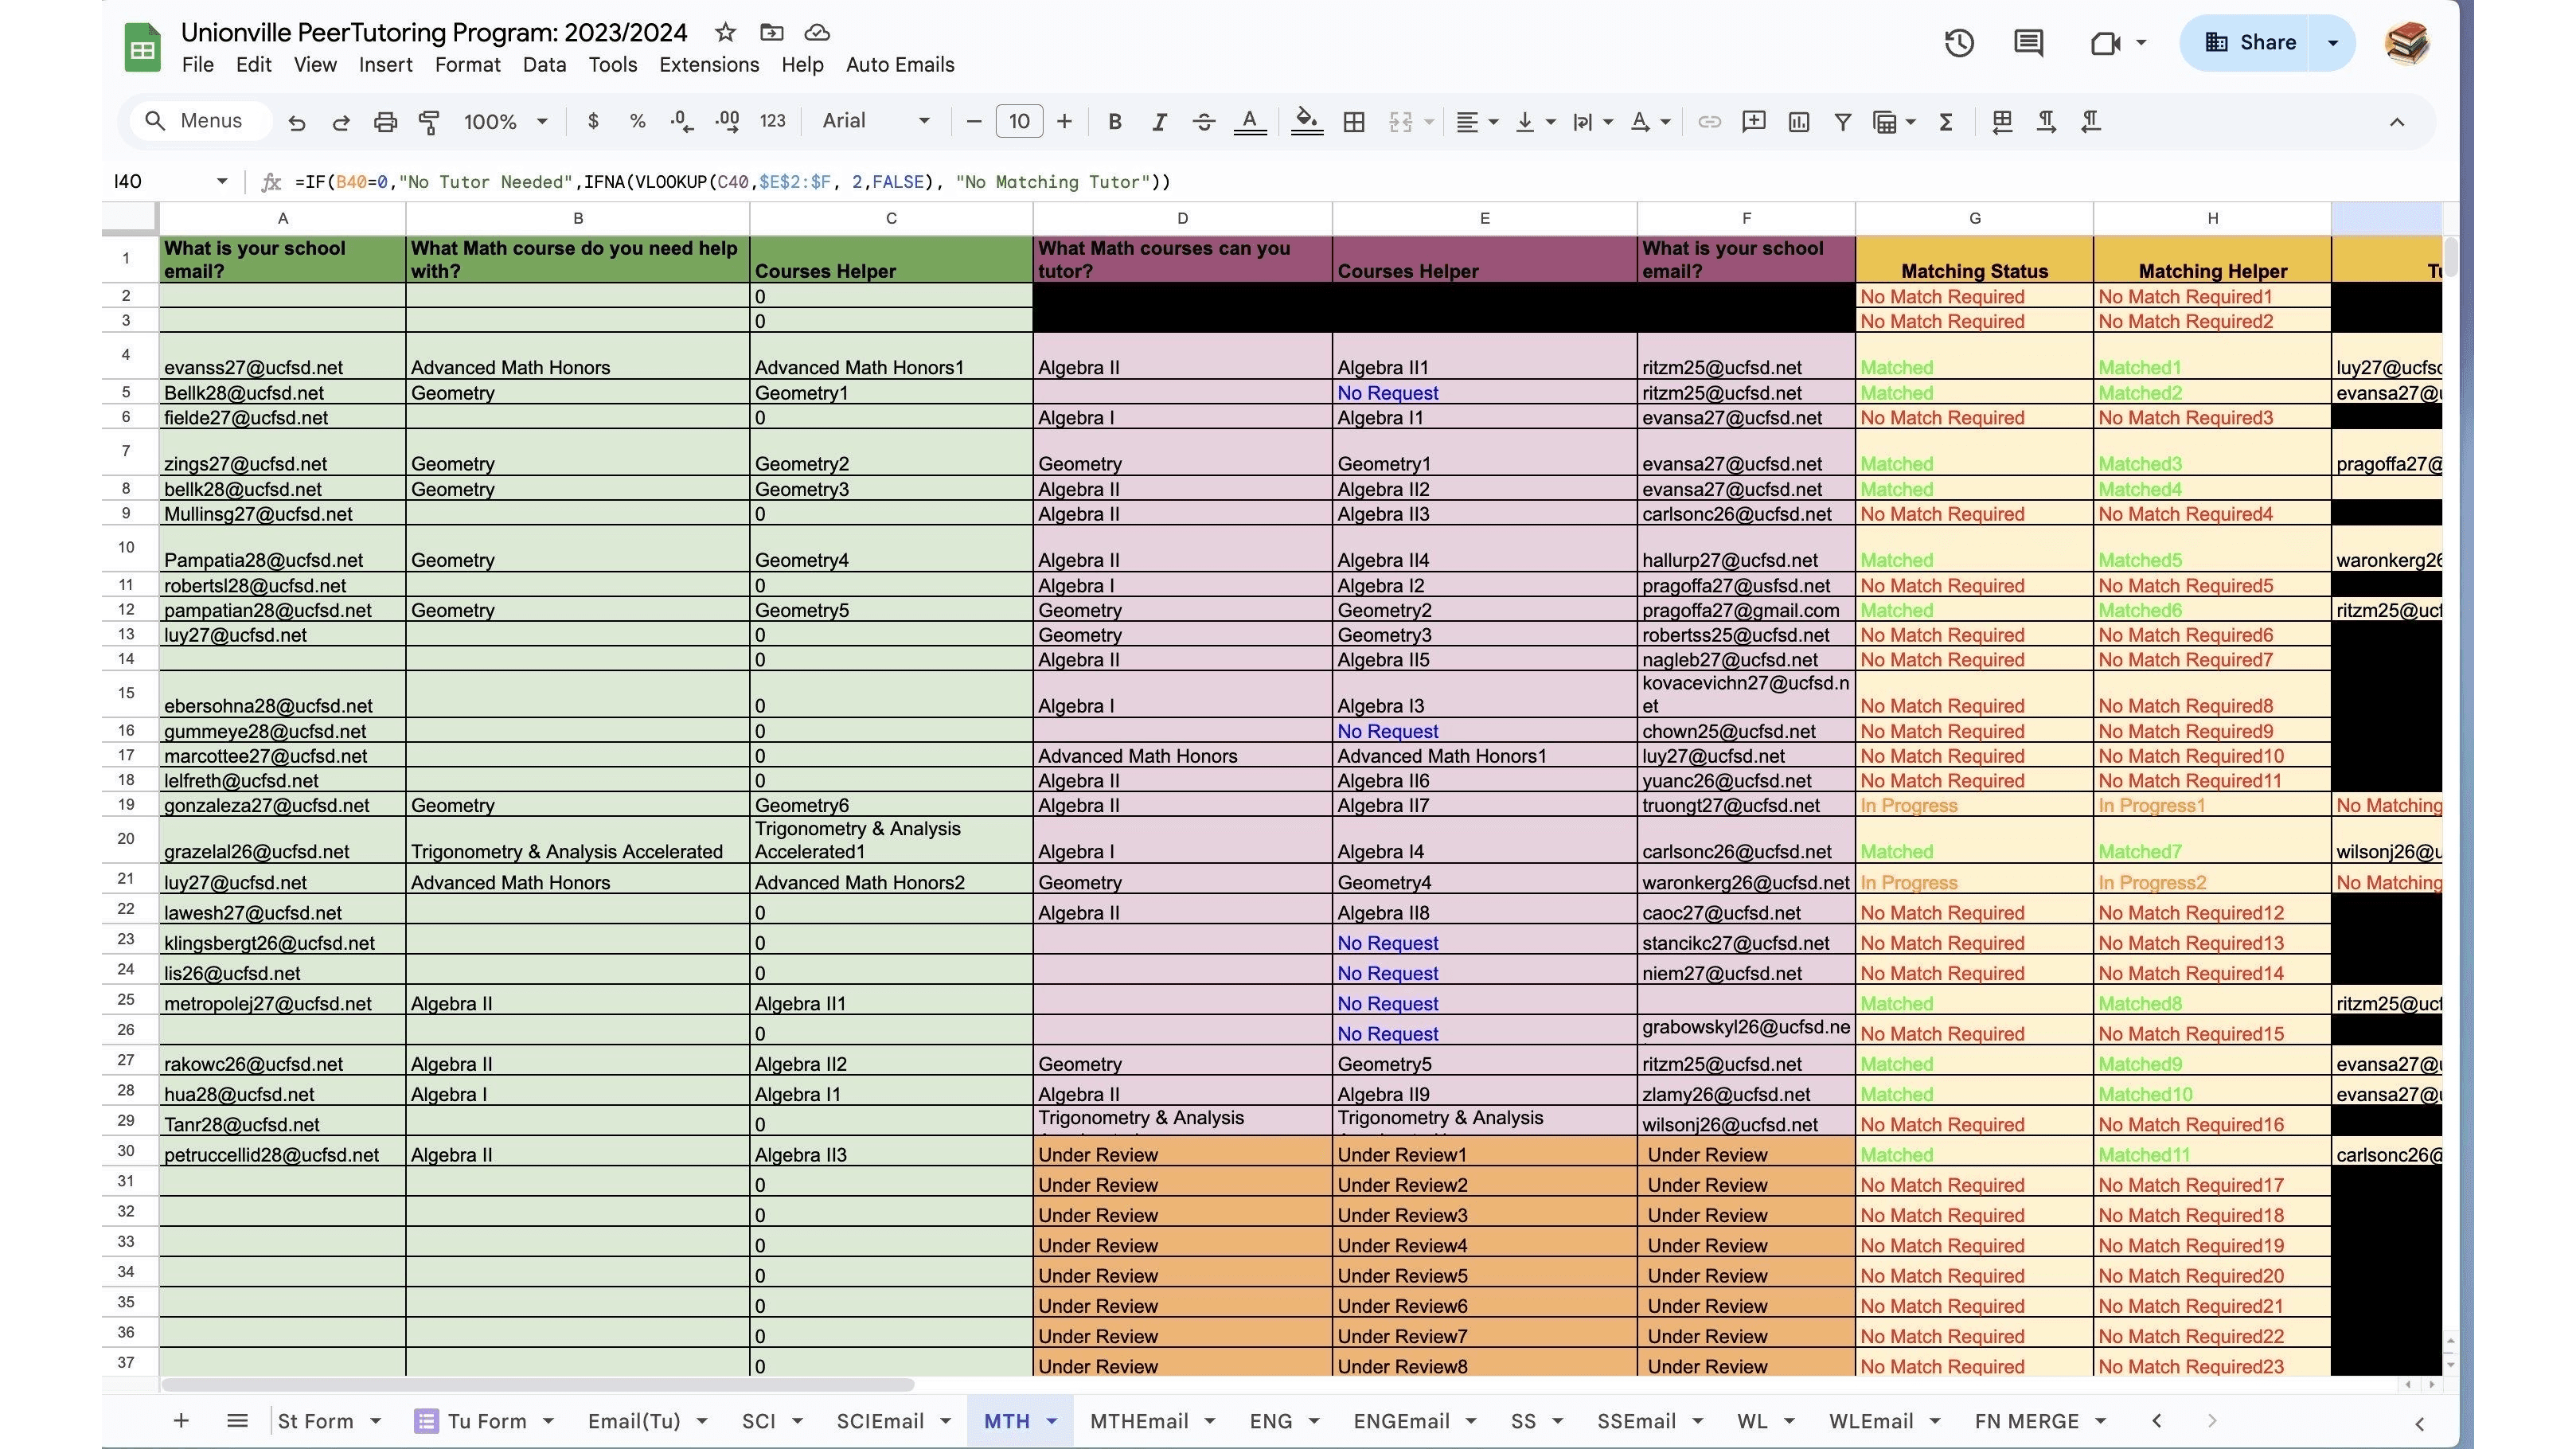Screen dimensions: 2576x1449
Task: Format as percent
Action: pos(637,121)
